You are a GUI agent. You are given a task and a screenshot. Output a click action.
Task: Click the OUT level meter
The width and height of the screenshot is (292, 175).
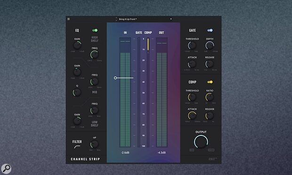[162, 92]
